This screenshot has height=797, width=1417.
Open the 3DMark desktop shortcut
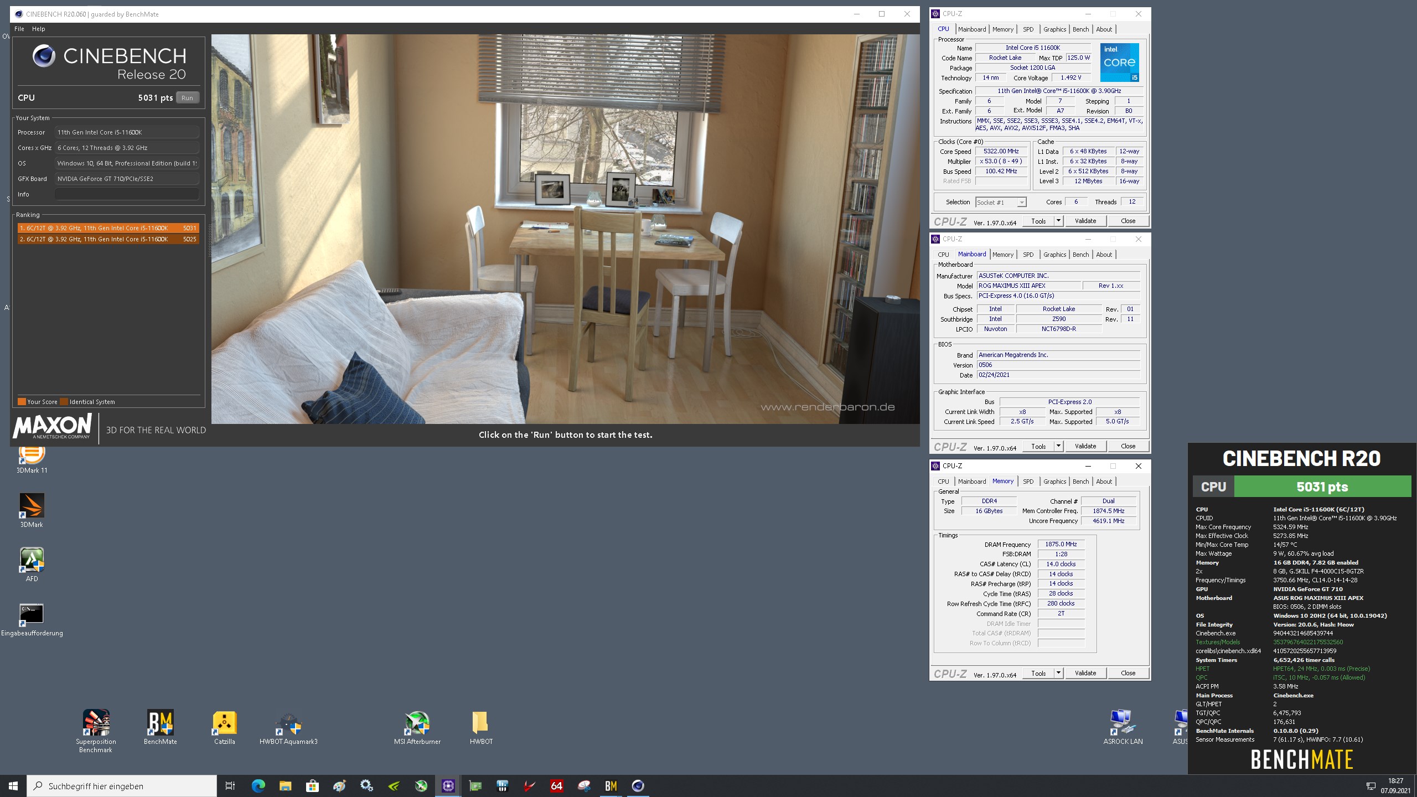32,510
